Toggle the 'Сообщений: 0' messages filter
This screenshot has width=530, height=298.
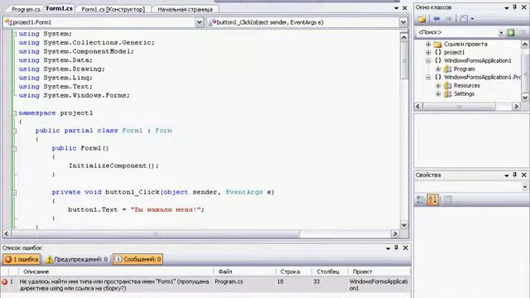pyautogui.click(x=137, y=259)
